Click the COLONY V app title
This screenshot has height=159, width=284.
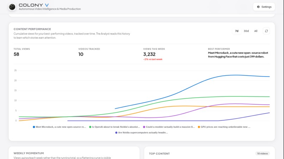coord(34,5)
